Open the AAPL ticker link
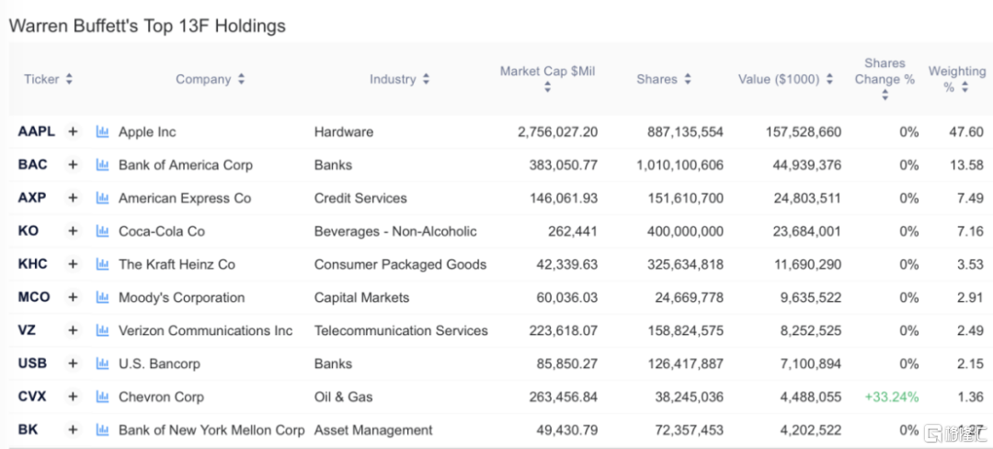This screenshot has width=993, height=449. click(x=36, y=131)
